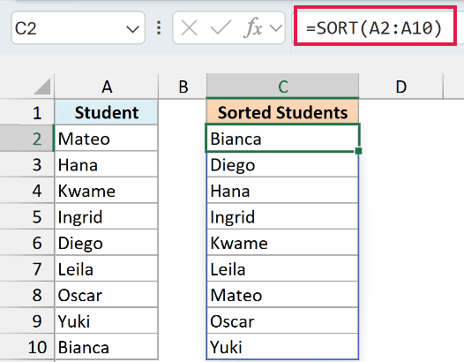The height and width of the screenshot is (362, 464).
Task: Select column D header
Action: (401, 87)
